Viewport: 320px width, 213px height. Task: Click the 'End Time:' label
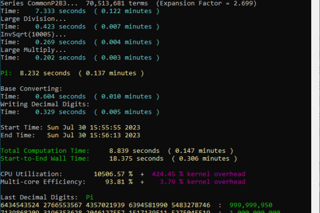(18, 135)
